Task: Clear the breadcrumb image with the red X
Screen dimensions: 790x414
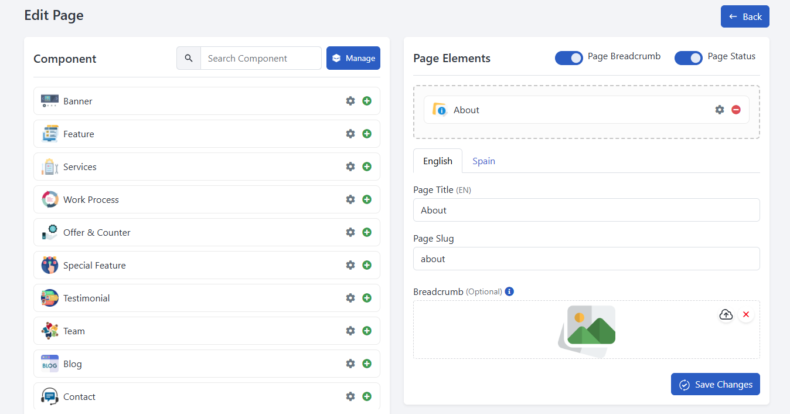Action: [746, 314]
